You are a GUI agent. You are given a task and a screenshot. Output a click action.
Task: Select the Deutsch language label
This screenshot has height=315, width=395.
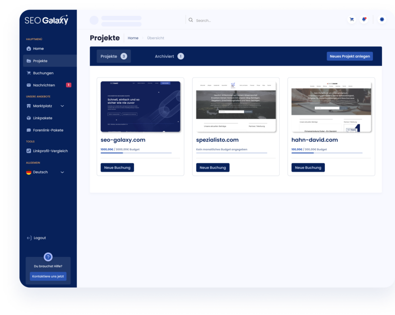coord(40,172)
